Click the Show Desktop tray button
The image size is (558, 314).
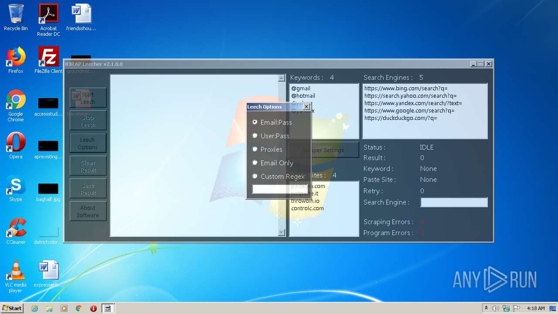[553, 308]
